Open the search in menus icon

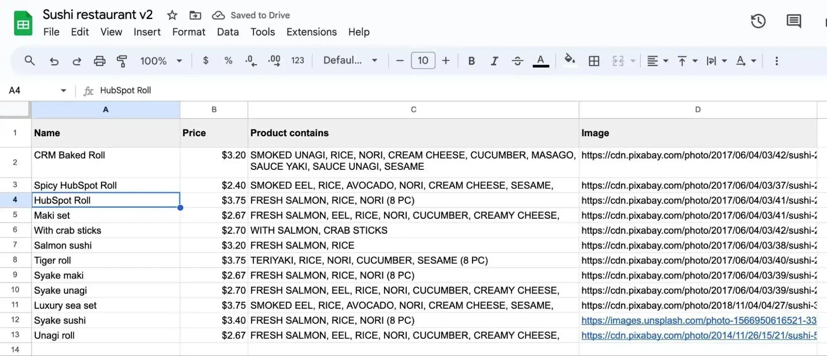coord(30,60)
